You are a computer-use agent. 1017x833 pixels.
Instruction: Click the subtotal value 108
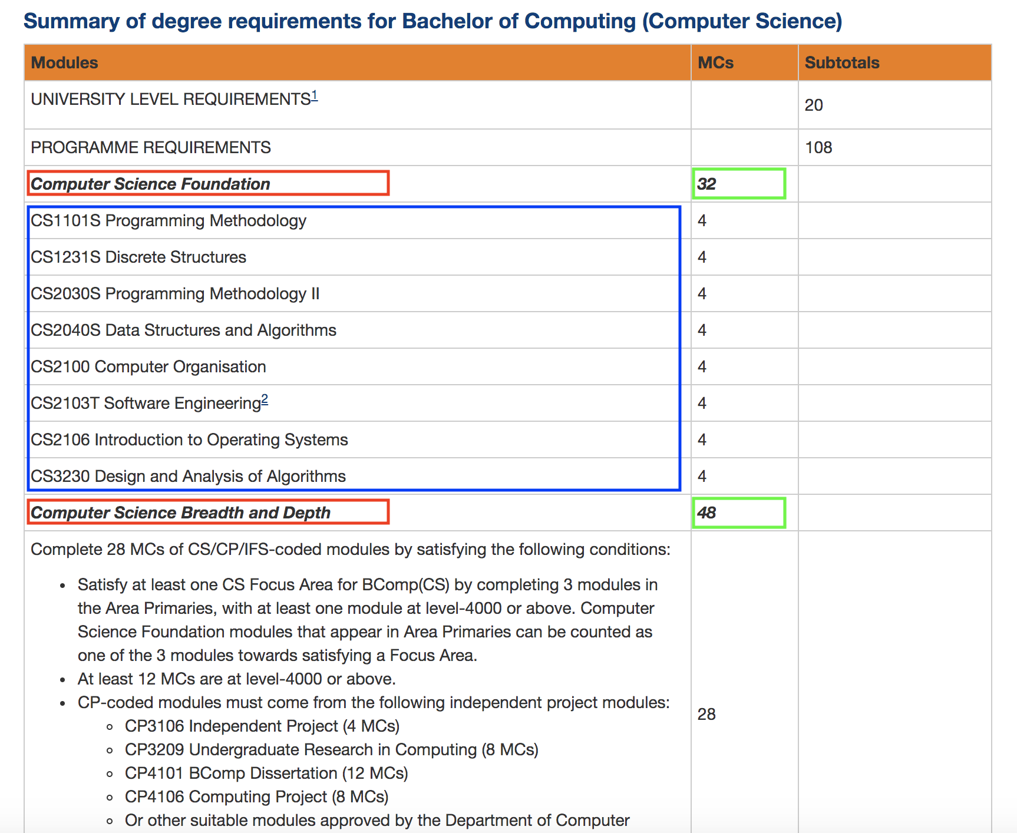[x=818, y=147]
